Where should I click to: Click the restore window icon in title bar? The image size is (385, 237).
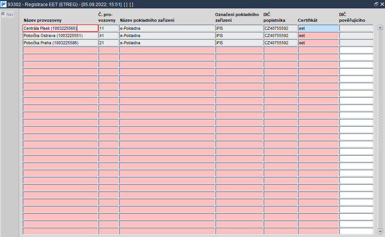pyautogui.click(x=376, y=4)
